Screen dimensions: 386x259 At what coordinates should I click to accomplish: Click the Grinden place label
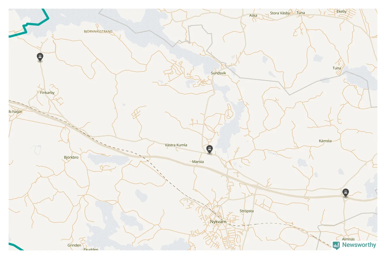pyautogui.click(x=74, y=245)
